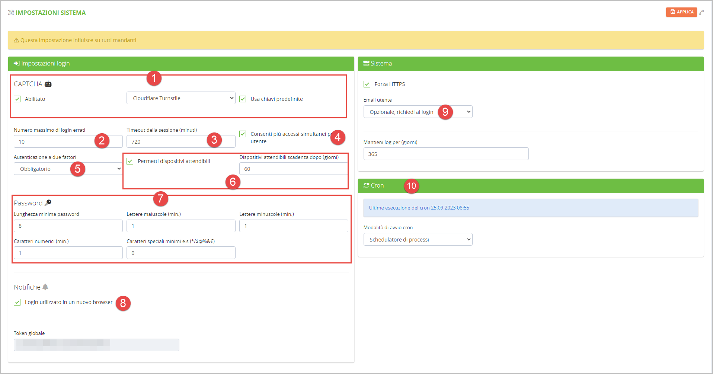The width and height of the screenshot is (713, 374).
Task: Click the expand fullscreen icon beside Applica
Action: tap(701, 12)
